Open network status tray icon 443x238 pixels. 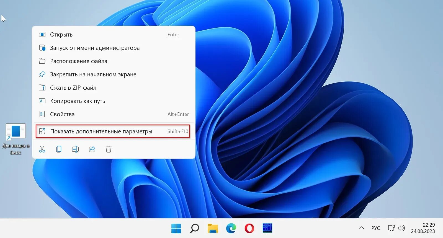(x=391, y=228)
